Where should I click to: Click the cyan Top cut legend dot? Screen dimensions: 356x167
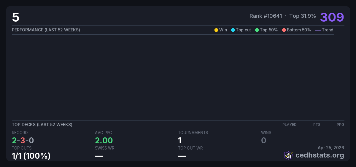(x=233, y=30)
